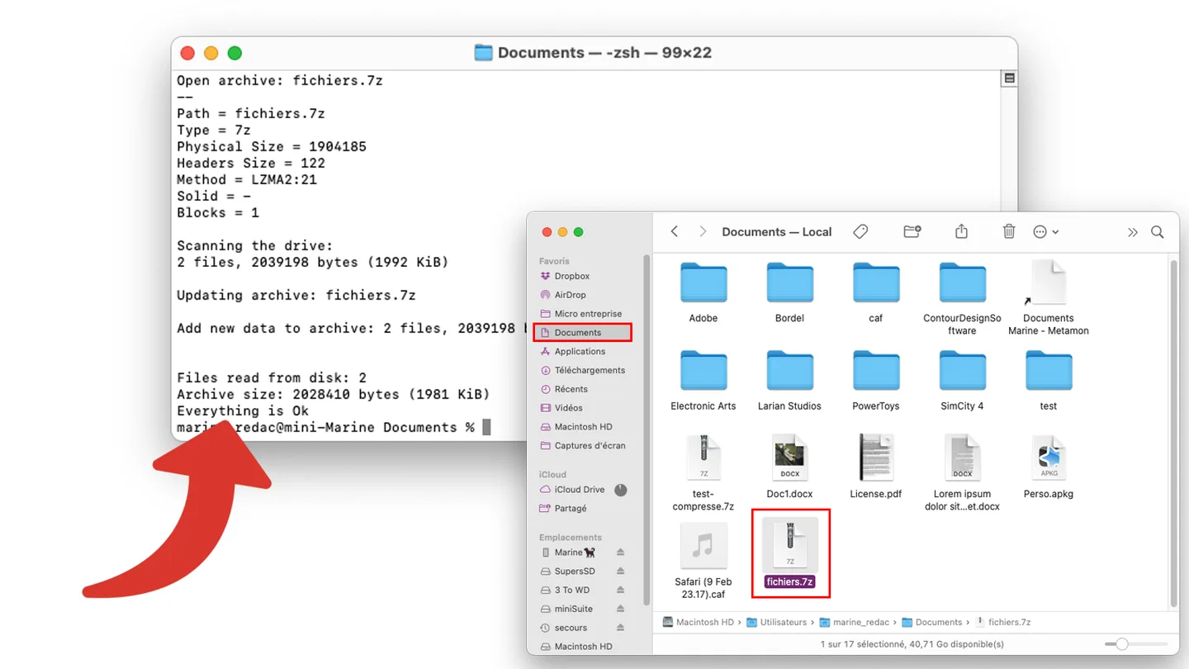Eject the 3 To WD drive
Viewport: 1189px width, 669px height.
(x=620, y=591)
